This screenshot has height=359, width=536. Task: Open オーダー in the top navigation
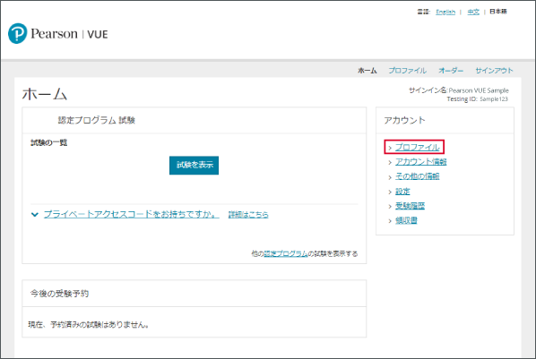point(451,71)
